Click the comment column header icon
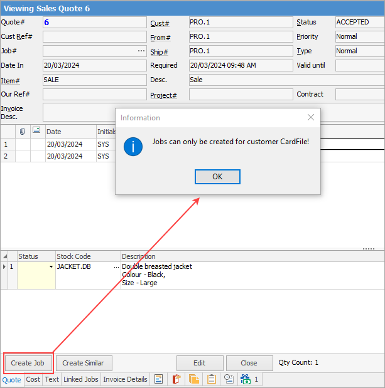Screen dimensions: 385x388 click(36, 131)
